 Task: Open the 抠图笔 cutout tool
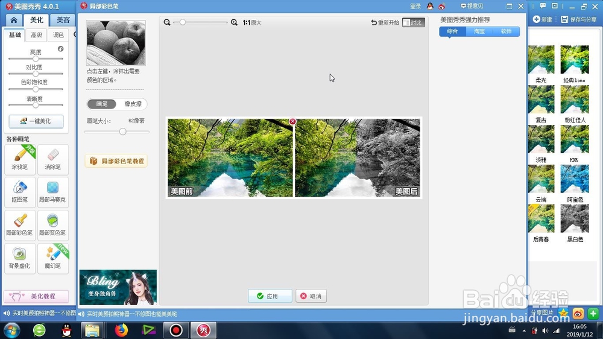(20, 192)
